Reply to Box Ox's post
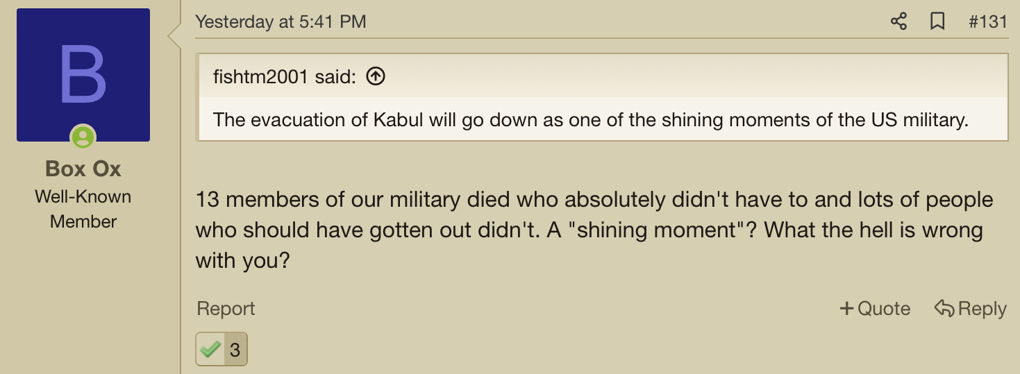1020x374 pixels. point(971,309)
